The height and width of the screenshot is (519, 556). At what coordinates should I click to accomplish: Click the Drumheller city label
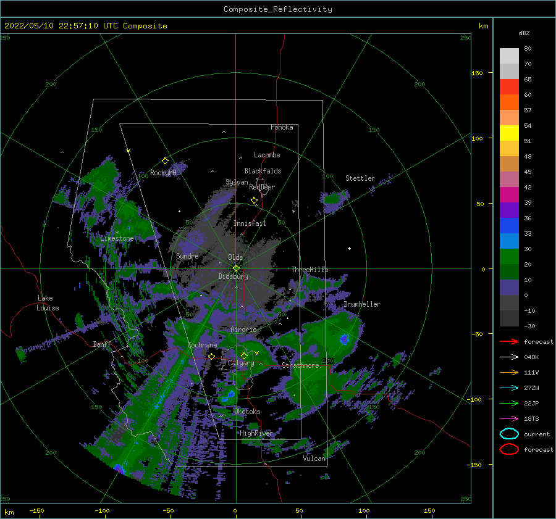tap(362, 304)
